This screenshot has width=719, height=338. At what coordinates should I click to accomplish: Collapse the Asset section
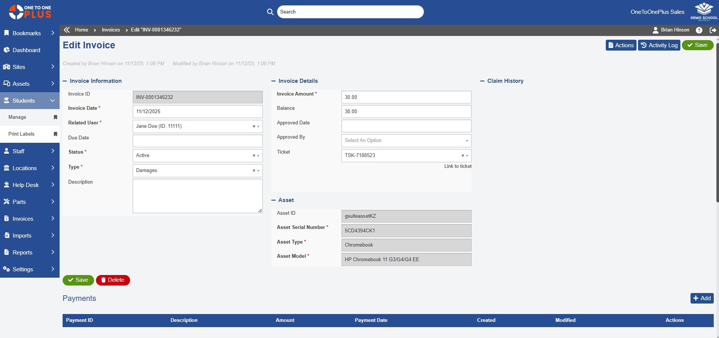pos(274,200)
